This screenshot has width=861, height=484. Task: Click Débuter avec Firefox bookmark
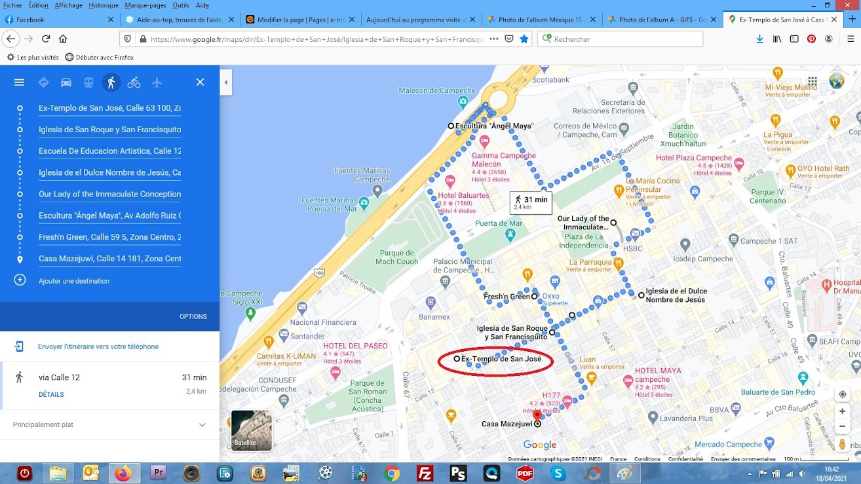(100, 57)
